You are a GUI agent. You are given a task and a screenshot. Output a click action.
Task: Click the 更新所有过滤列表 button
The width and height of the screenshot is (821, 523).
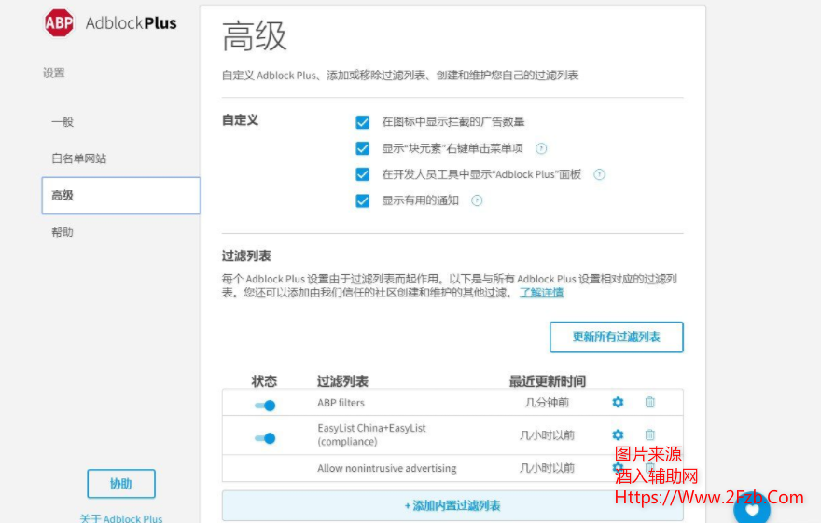(x=616, y=337)
